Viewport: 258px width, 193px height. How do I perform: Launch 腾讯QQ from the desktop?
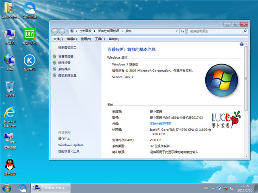pos(10,167)
